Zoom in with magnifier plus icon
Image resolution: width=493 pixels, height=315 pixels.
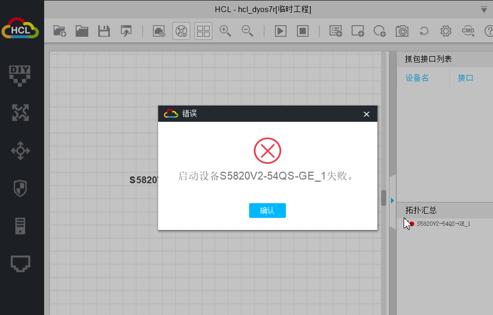pos(225,31)
